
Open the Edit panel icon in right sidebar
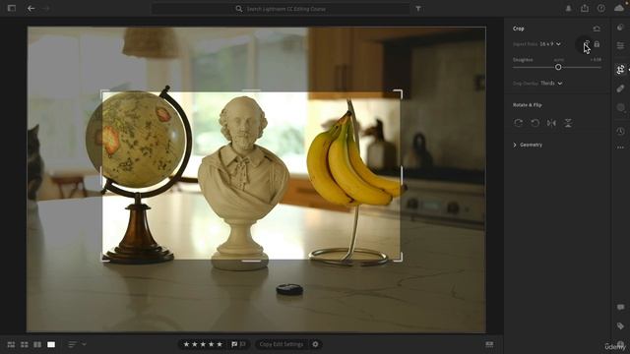pyautogui.click(x=620, y=28)
